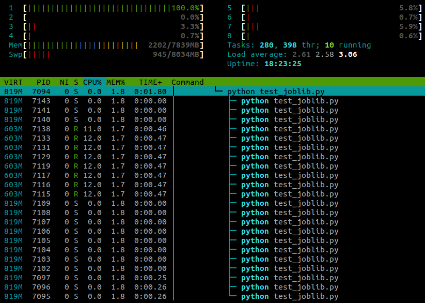Click the S state column header

pyautogui.click(x=76, y=82)
